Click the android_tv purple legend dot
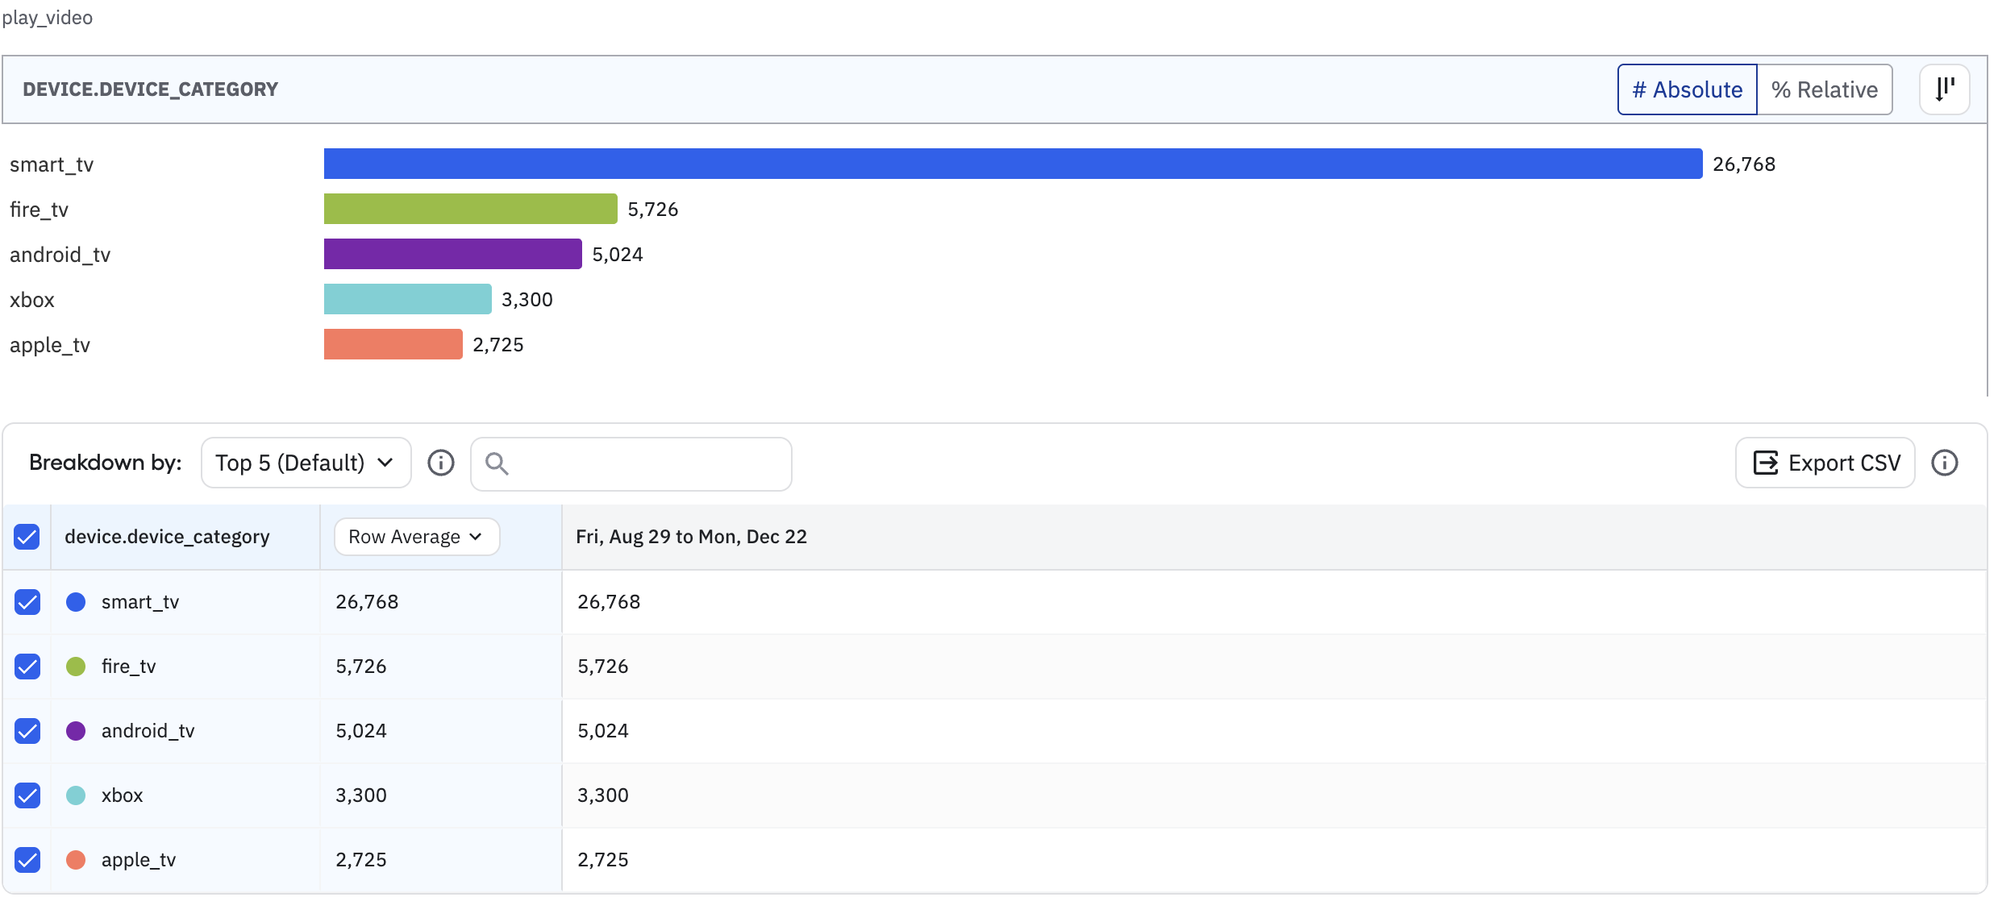Image resolution: width=1998 pixels, height=922 pixels. click(x=76, y=731)
